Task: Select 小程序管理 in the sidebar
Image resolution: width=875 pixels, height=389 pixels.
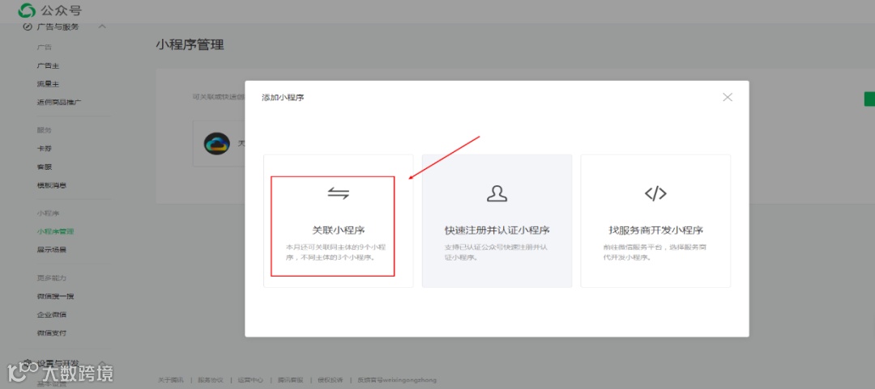Action: [55, 231]
